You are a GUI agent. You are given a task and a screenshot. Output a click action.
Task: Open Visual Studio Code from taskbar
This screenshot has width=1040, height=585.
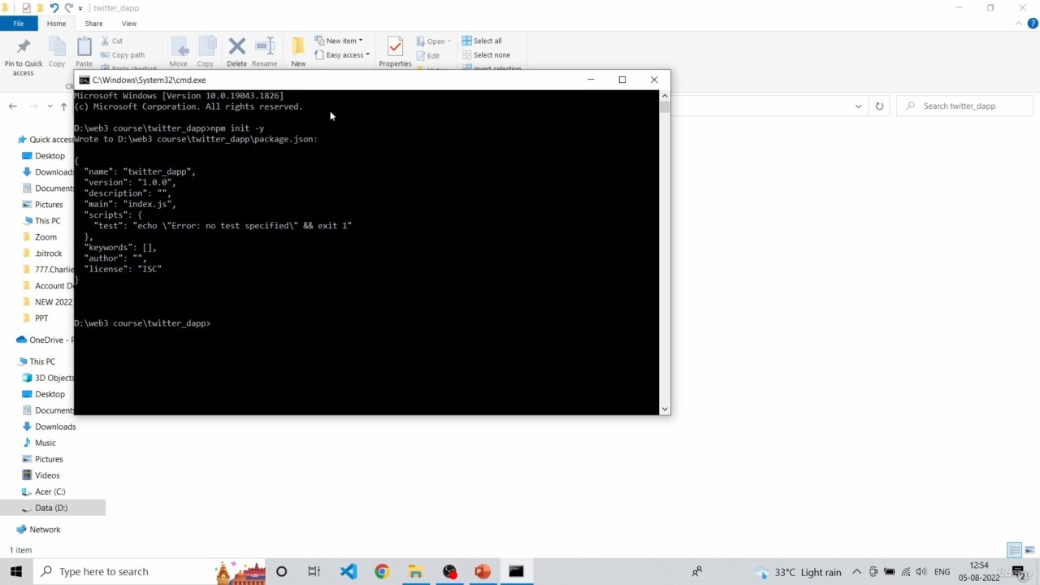point(349,572)
